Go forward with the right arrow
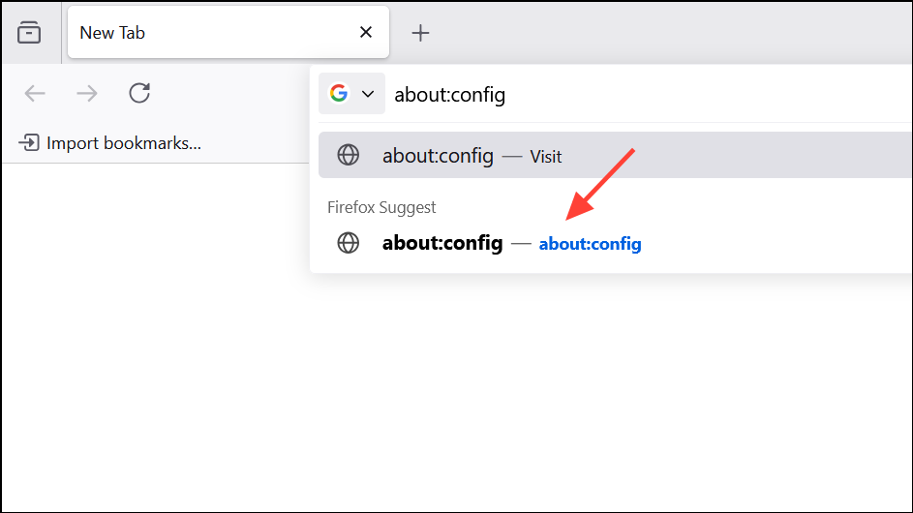 (87, 93)
